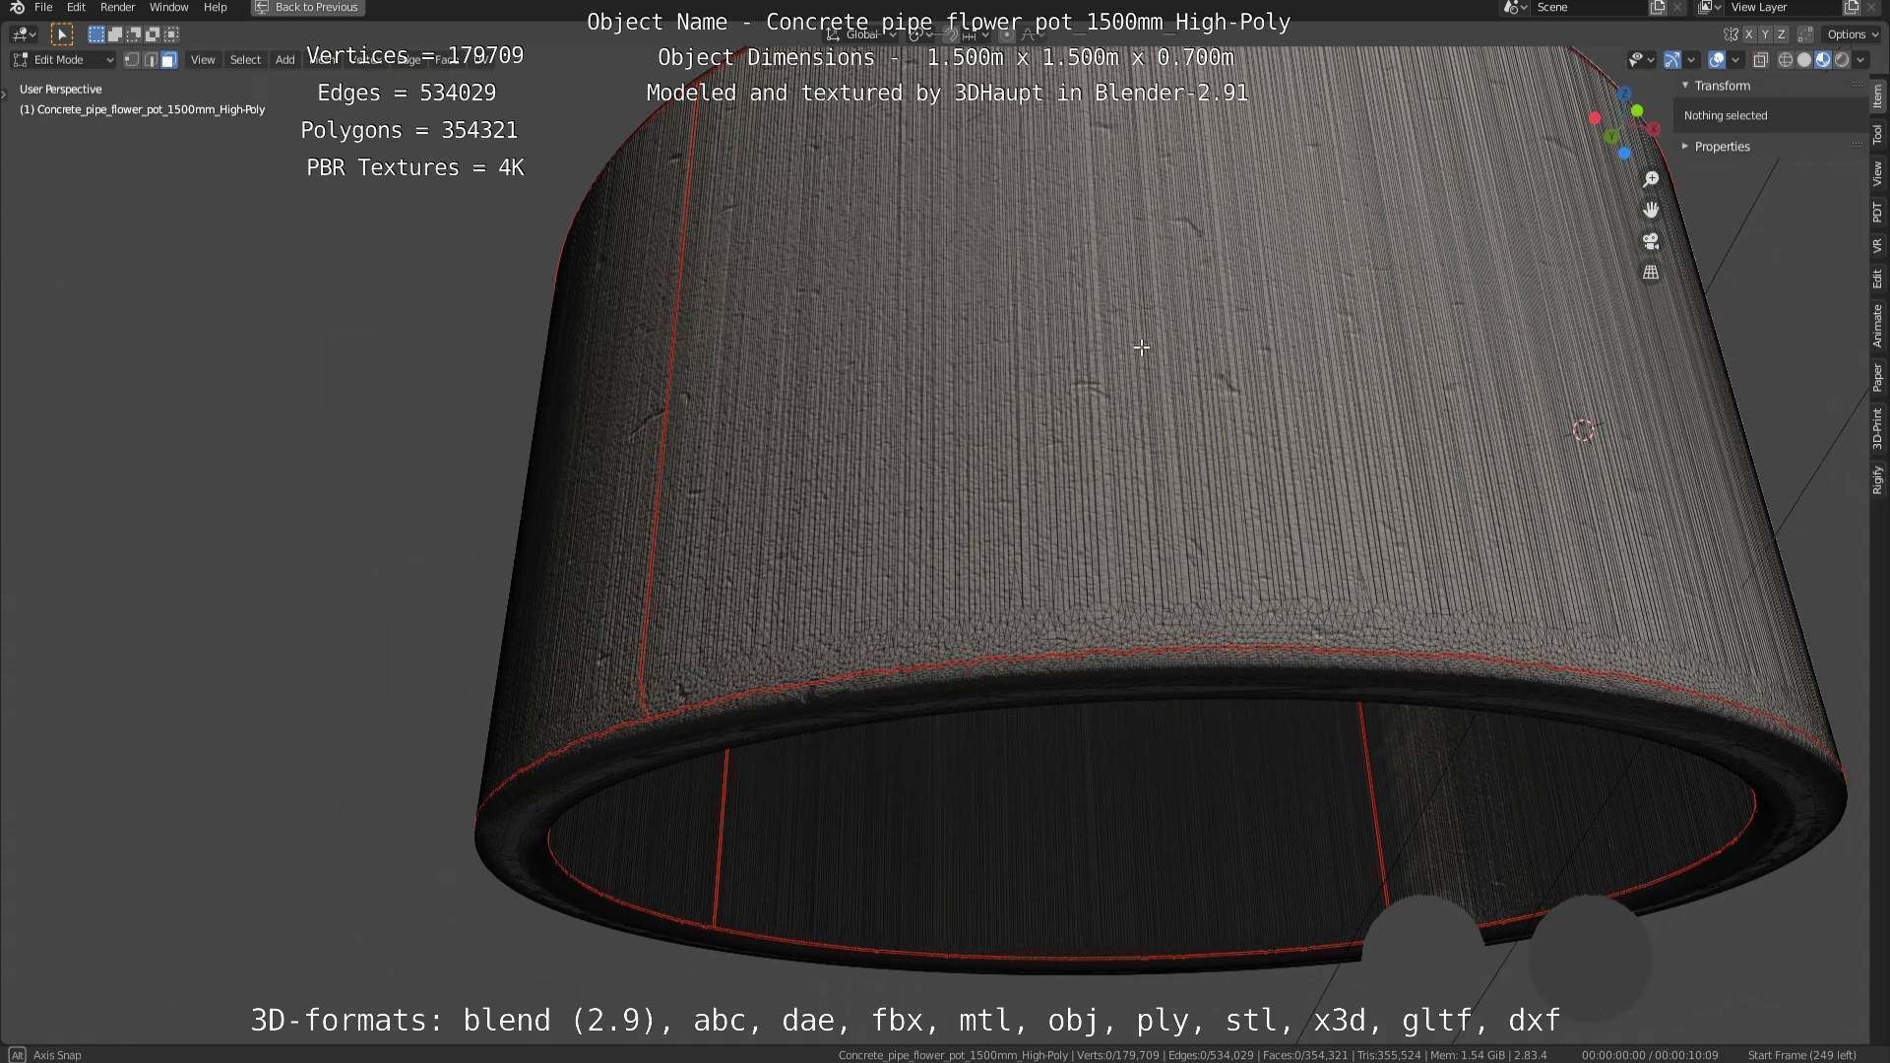1890x1063 pixels.
Task: Open the overlays settings dropdown arrow
Action: tap(1735, 60)
